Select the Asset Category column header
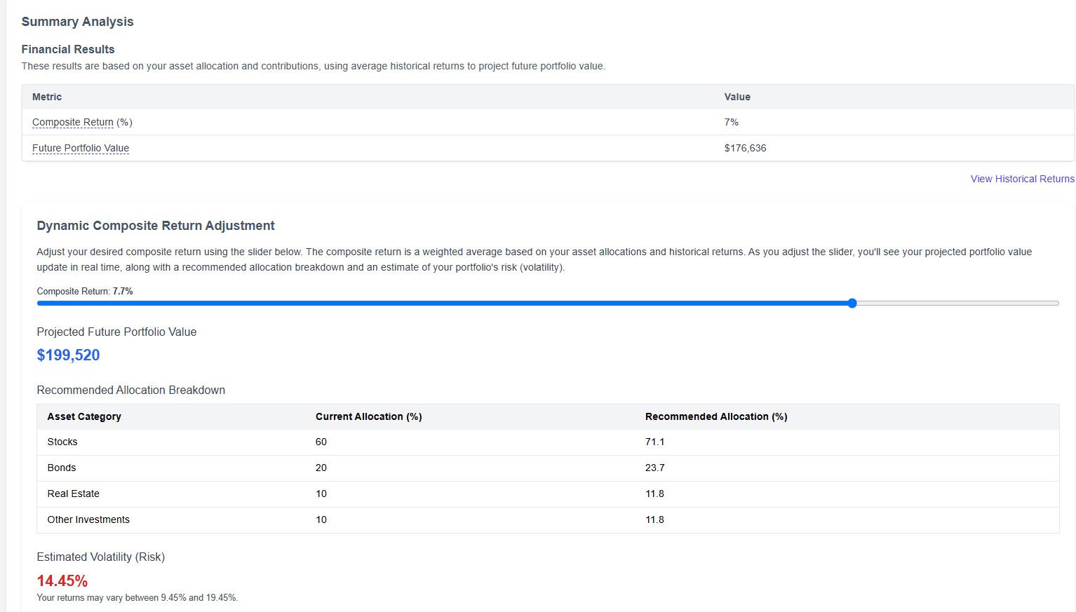Screen dimensions: 1076x612 tap(83, 416)
